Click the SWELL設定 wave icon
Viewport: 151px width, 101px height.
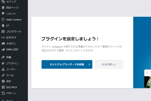point(3,49)
